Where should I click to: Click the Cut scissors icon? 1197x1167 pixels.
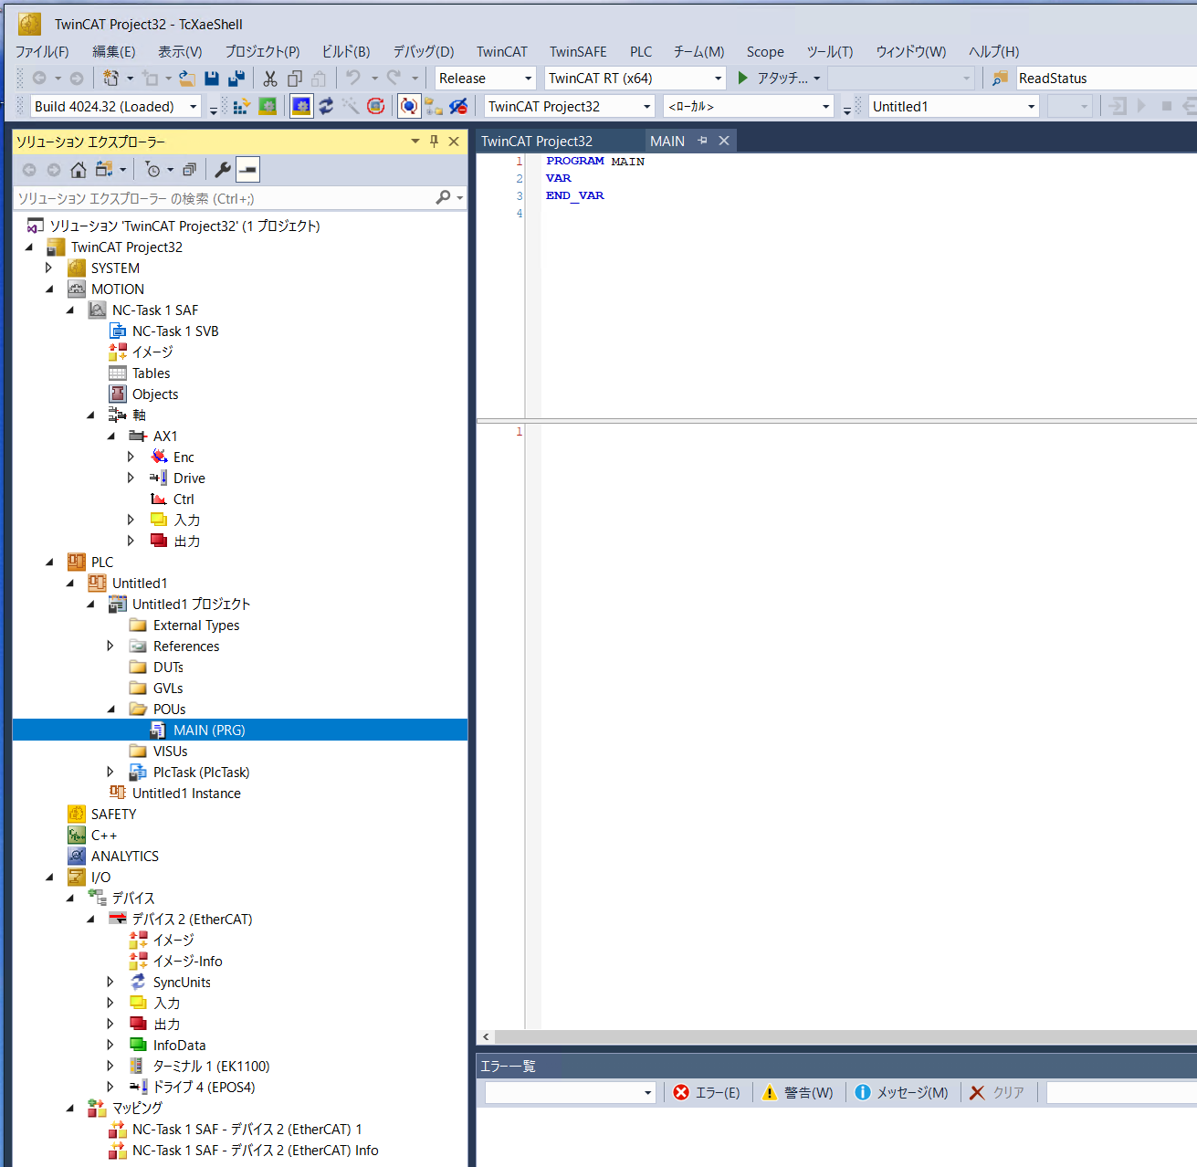point(270,78)
